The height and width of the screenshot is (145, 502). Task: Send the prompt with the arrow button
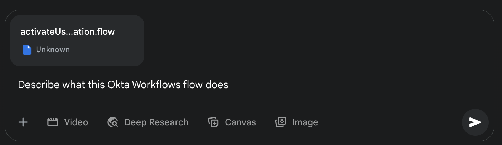pyautogui.click(x=475, y=122)
